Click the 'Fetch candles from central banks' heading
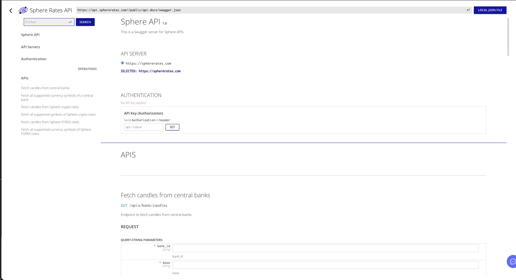This screenshot has height=280, width=516. [x=165, y=195]
